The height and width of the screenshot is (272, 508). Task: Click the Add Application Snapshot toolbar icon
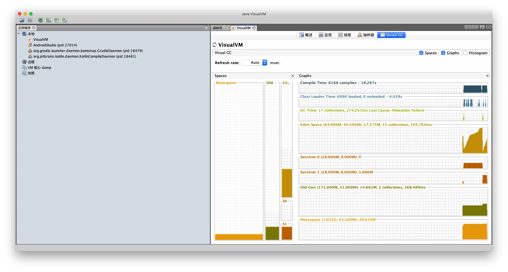65,20
